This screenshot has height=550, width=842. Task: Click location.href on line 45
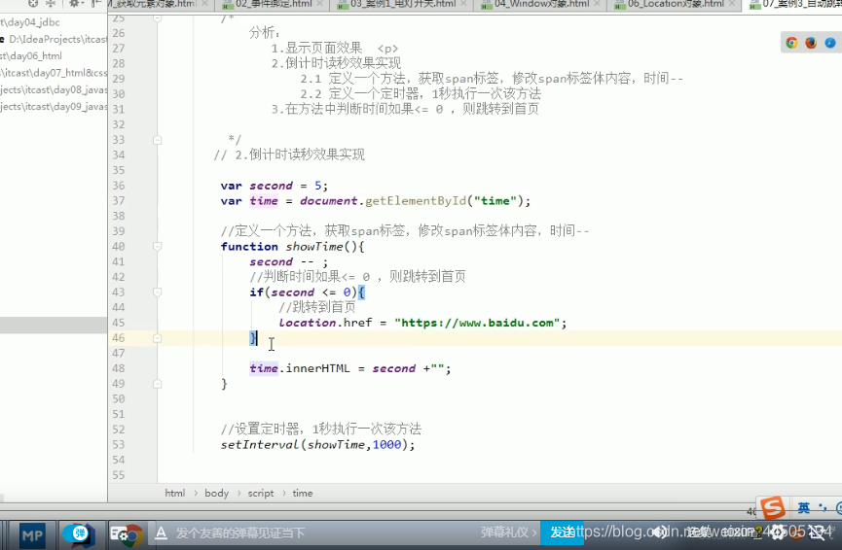[x=325, y=323]
